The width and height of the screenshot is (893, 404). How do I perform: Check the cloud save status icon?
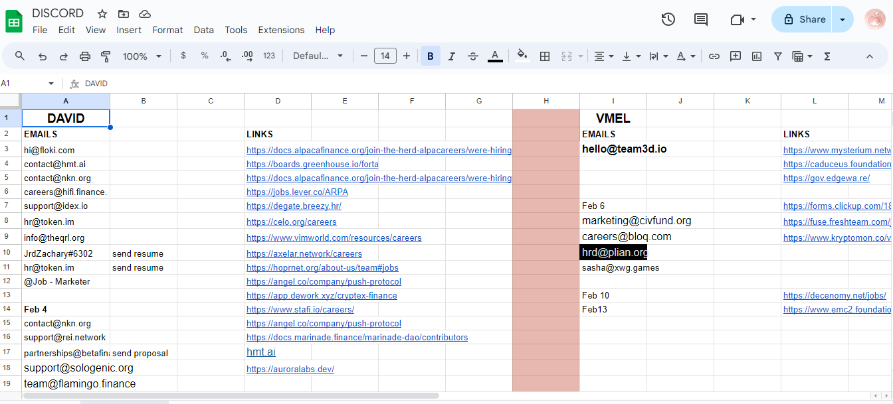click(x=145, y=14)
